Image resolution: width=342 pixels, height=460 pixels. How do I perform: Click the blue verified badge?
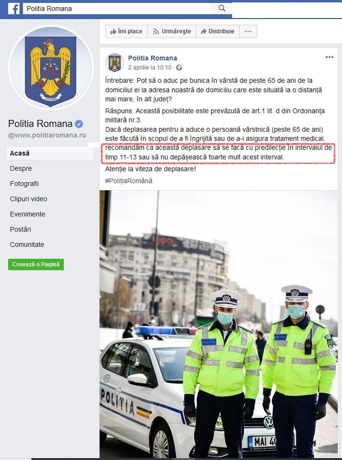click(x=79, y=124)
